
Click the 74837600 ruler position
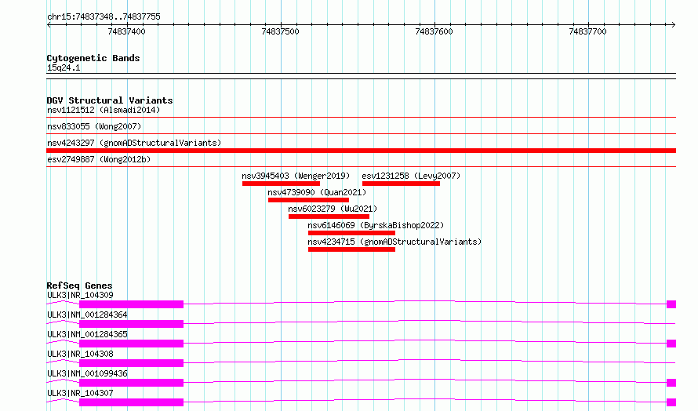point(434,31)
